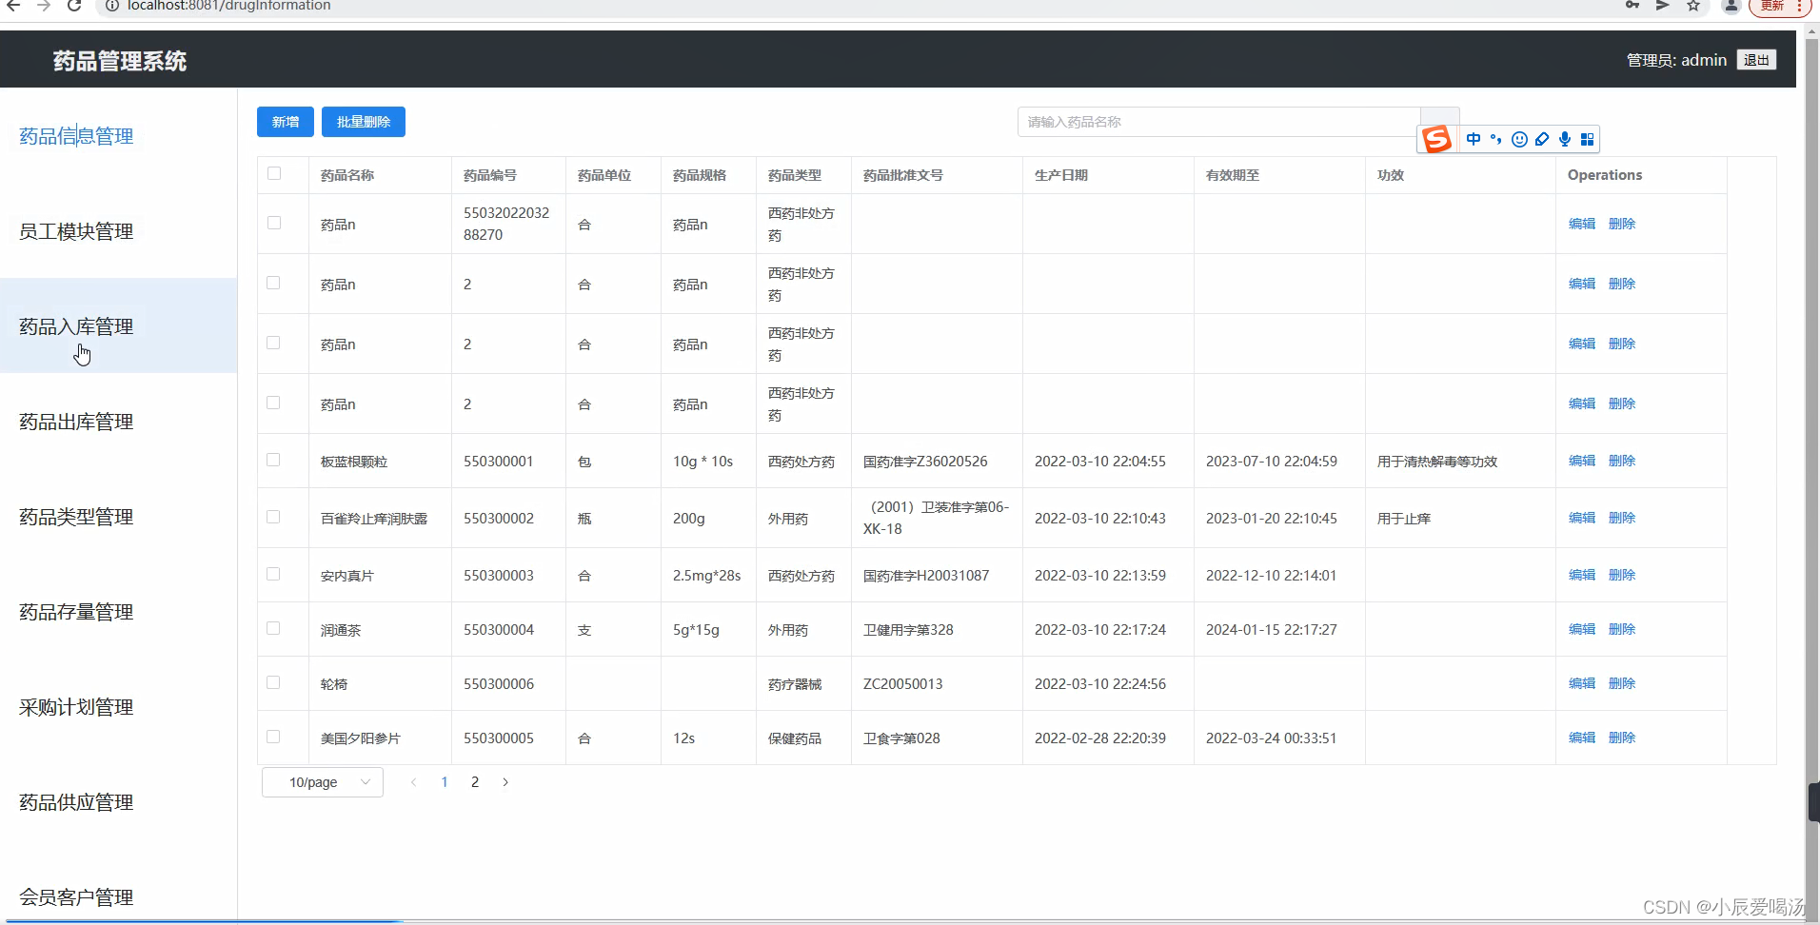
Task: Click the 新增 add button
Action: (286, 122)
